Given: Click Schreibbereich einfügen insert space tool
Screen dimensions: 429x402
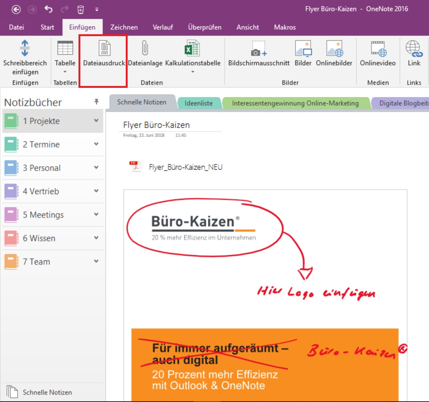Looking at the screenshot, I should click(x=25, y=49).
